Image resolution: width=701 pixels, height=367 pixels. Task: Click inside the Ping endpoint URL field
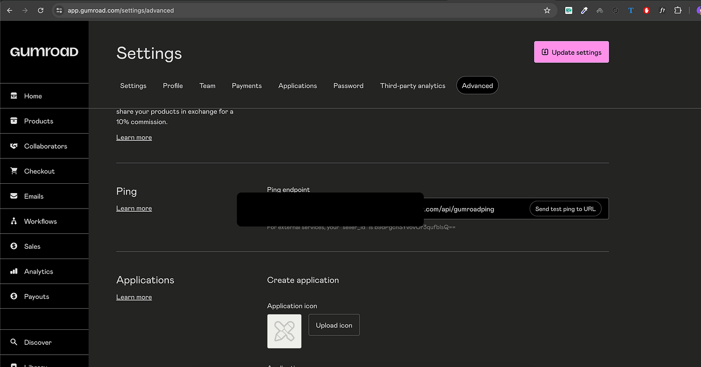pyautogui.click(x=465, y=209)
